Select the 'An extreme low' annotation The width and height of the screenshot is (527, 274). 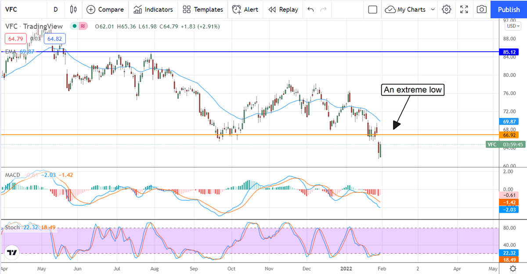[x=412, y=90]
